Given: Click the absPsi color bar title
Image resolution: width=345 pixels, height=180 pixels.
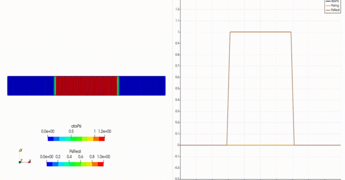Looking at the screenshot, I should pos(76,126).
